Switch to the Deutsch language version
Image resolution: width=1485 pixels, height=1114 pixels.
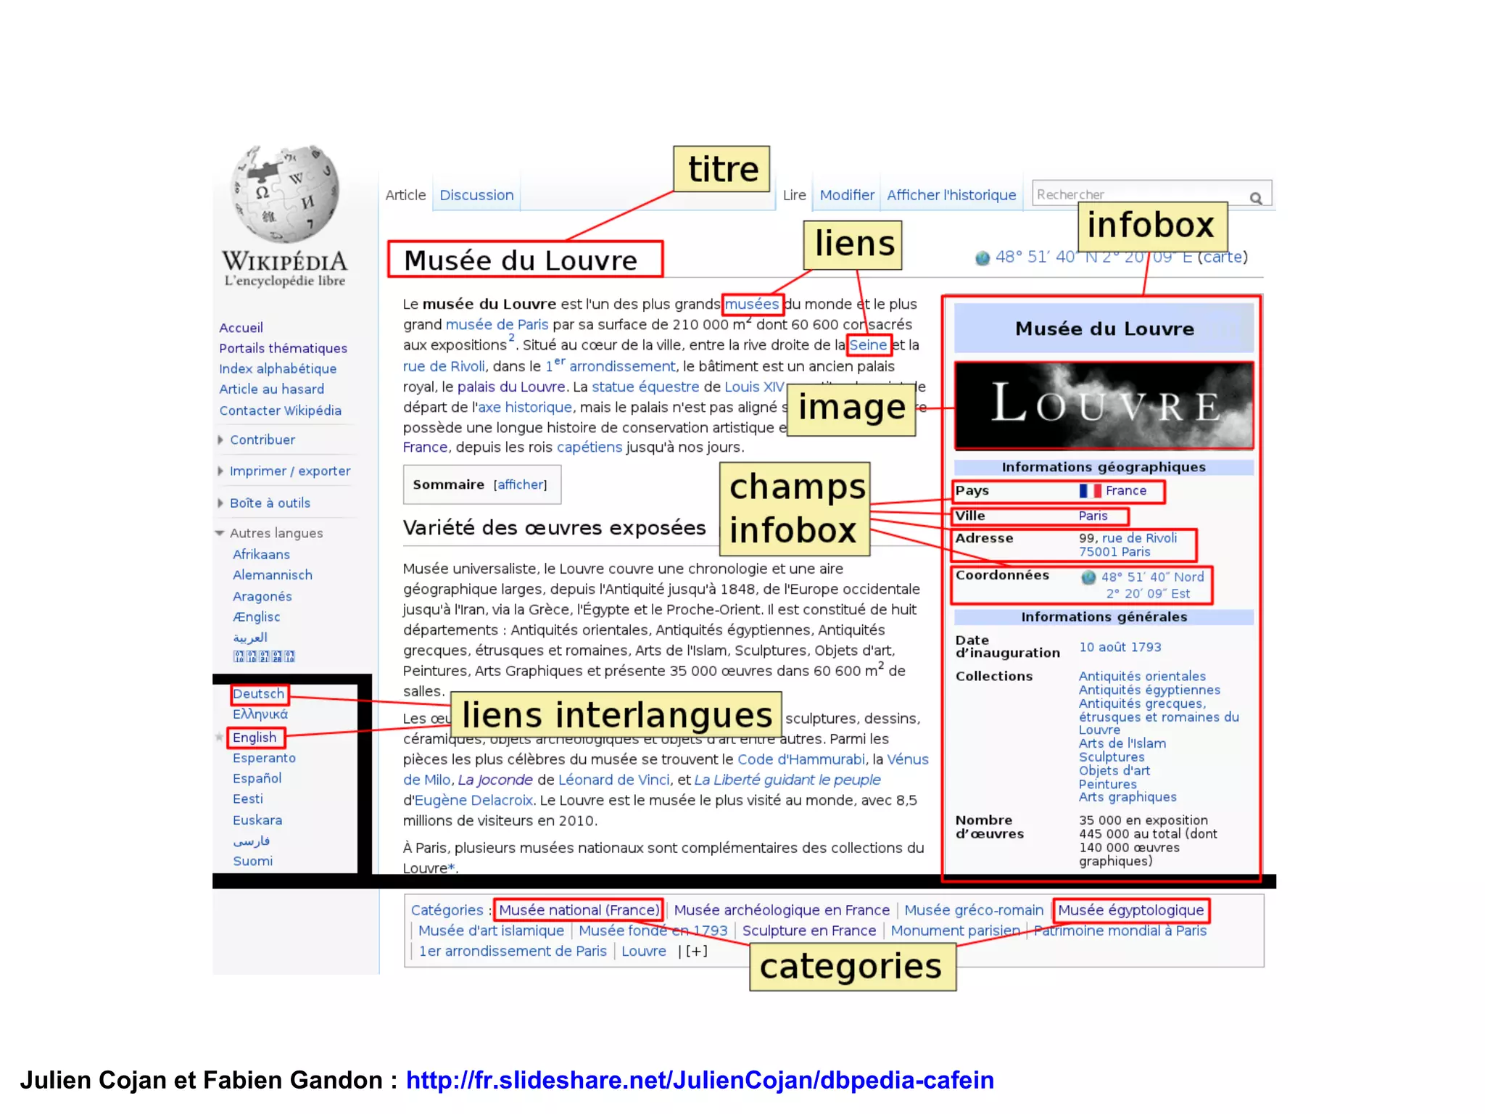(258, 693)
